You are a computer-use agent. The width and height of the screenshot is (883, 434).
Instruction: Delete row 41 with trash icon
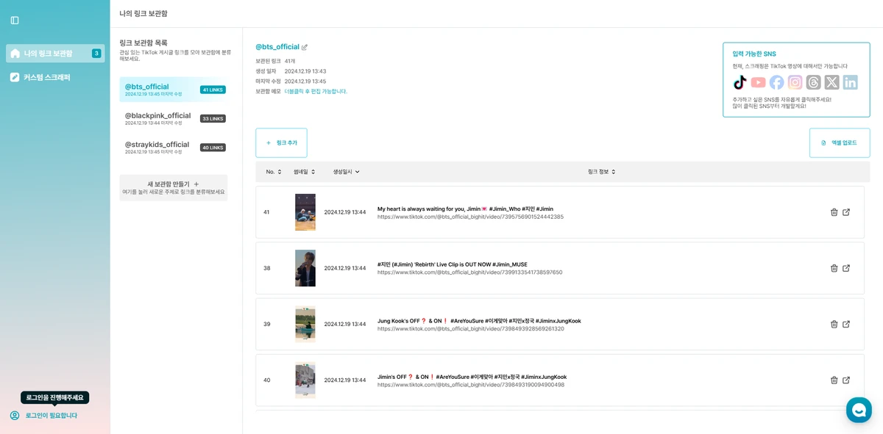coord(834,212)
